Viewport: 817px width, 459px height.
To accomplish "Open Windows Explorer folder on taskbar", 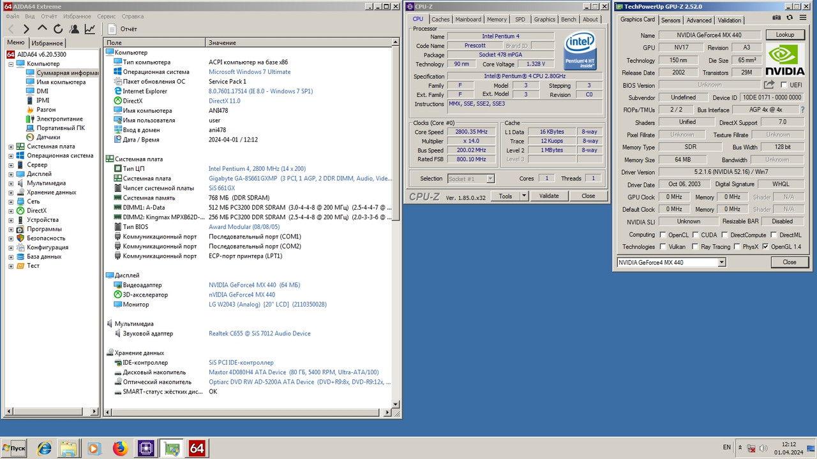I will [68, 449].
